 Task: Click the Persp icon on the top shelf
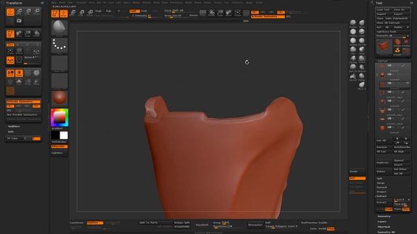(203, 13)
